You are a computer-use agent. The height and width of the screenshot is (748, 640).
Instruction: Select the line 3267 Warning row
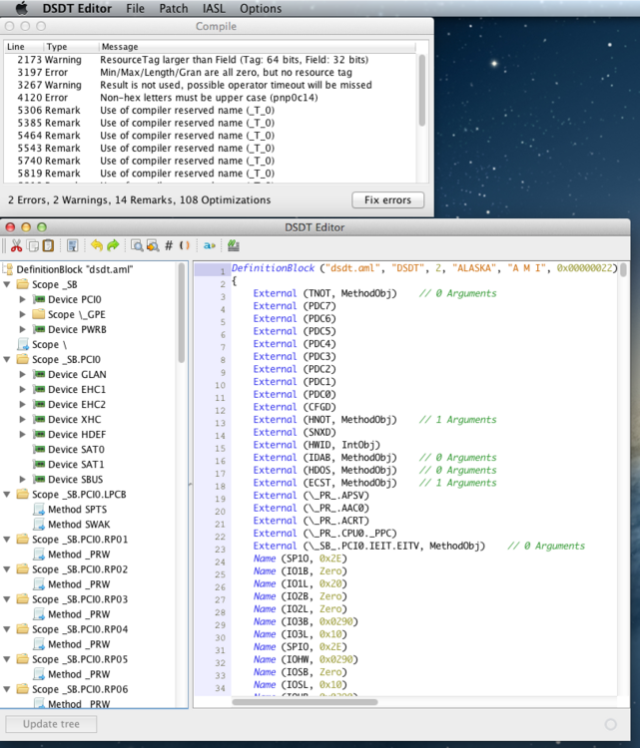210,85
